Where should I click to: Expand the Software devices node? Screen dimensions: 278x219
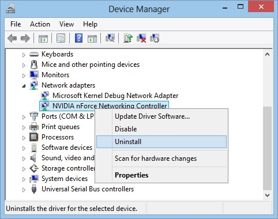coord(24,148)
